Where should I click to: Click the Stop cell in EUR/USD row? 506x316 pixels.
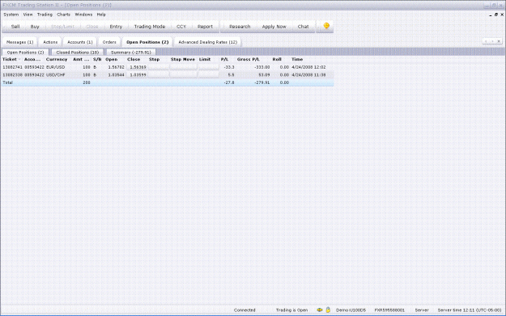[159, 67]
